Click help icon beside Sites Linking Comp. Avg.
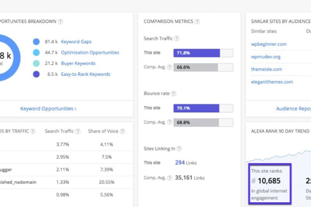Viewport: 311px width, 207px height. tap(169, 178)
